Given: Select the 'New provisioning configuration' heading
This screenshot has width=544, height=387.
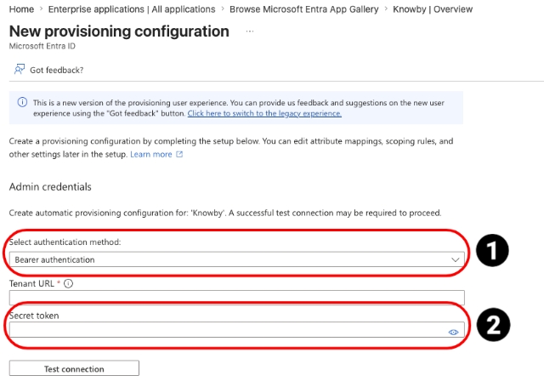Looking at the screenshot, I should (x=119, y=31).
